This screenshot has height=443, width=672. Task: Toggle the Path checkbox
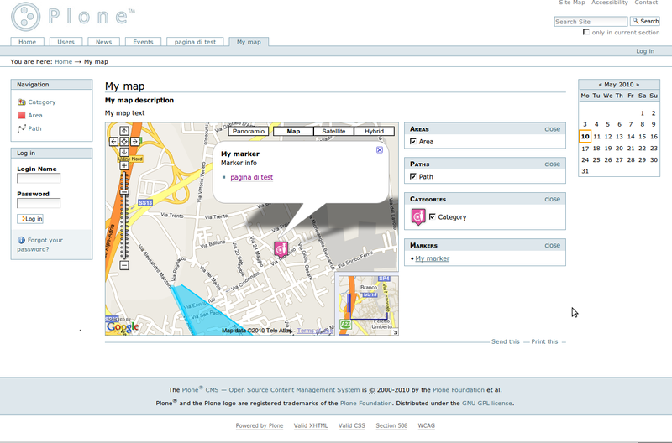coord(413,177)
